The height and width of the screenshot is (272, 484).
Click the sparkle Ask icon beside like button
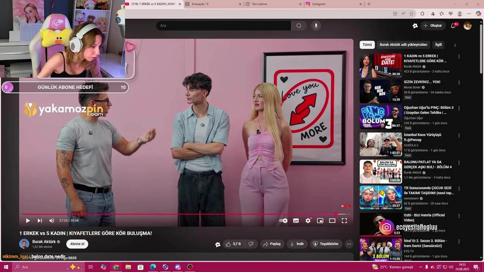coord(218,244)
